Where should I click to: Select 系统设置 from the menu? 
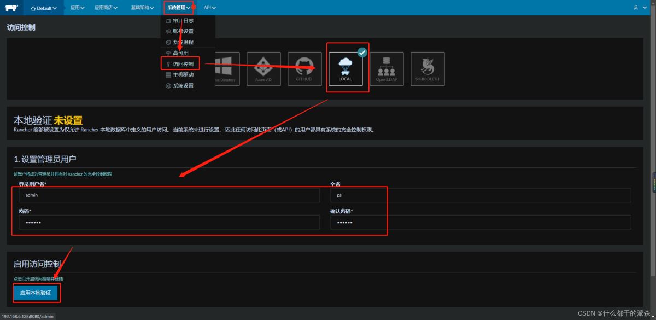pyautogui.click(x=180, y=85)
